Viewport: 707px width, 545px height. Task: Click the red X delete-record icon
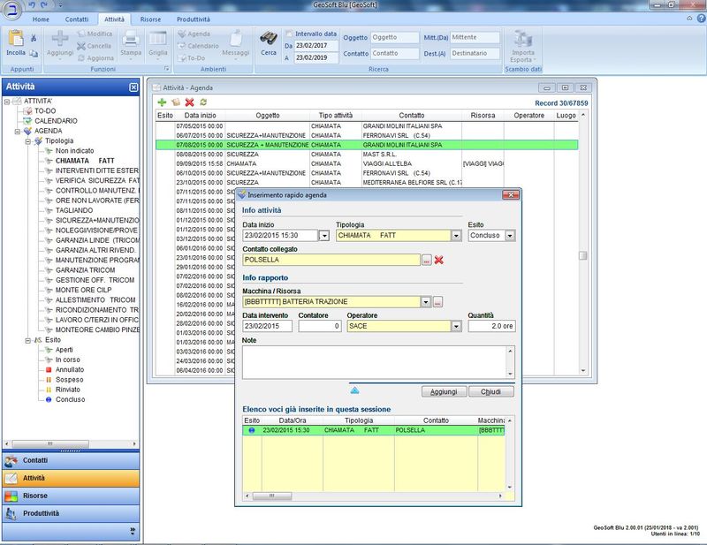(189, 102)
